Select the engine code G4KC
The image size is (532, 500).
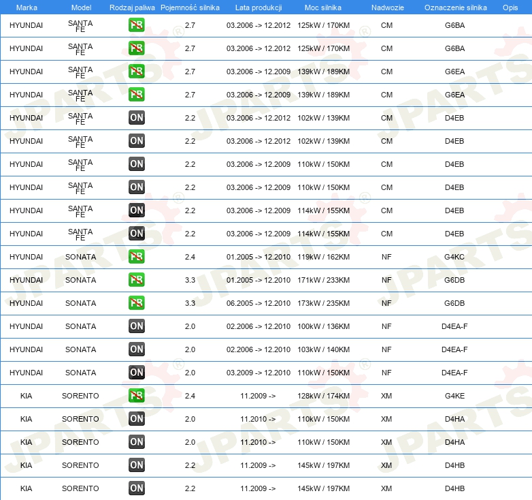tap(454, 257)
